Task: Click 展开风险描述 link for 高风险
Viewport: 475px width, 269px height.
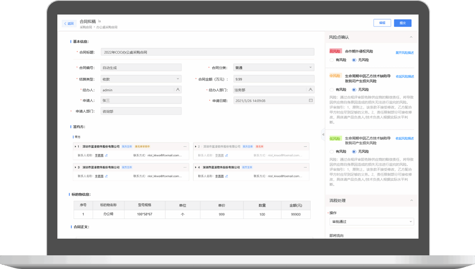Action: pos(404,53)
